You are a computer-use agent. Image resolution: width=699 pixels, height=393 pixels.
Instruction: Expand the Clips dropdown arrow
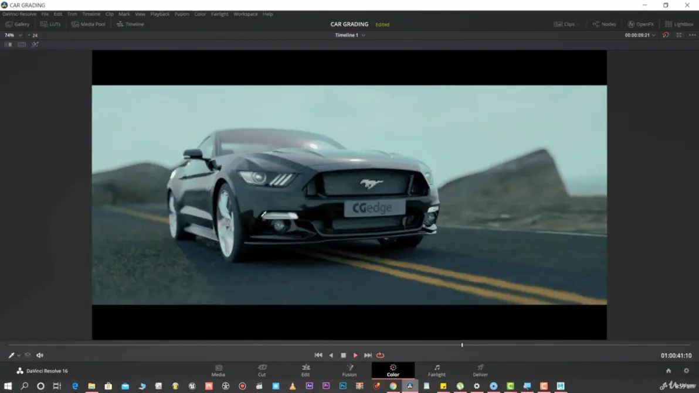(x=578, y=25)
